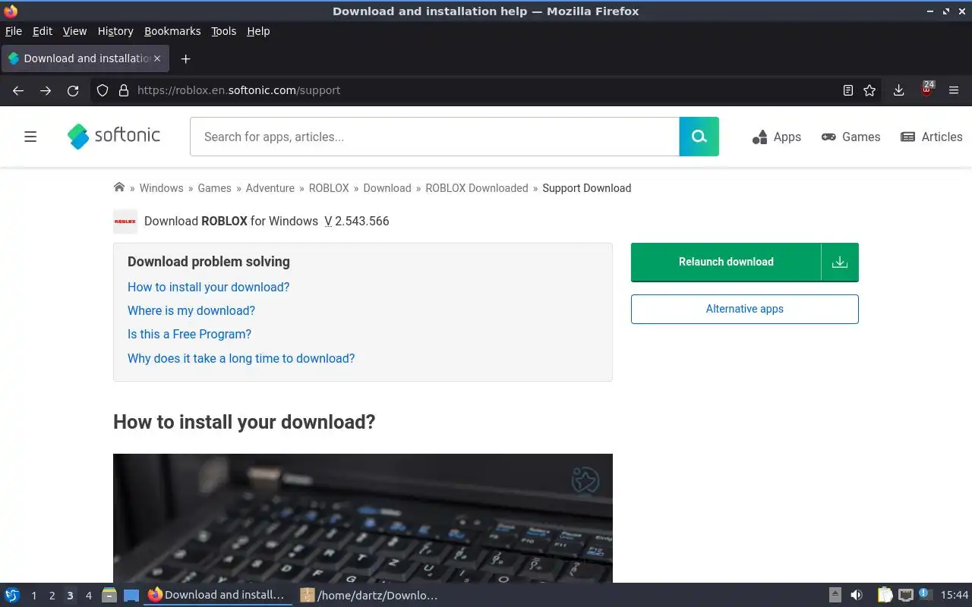Open the Games section
This screenshot has width=972, height=607.
[x=850, y=137]
